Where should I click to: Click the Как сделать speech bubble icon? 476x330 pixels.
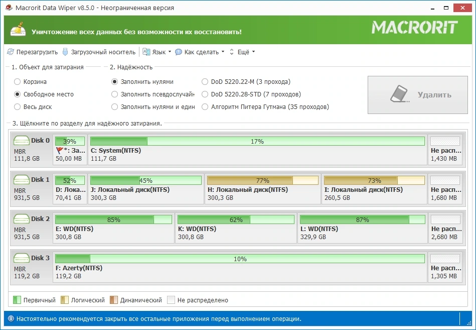pyautogui.click(x=179, y=52)
